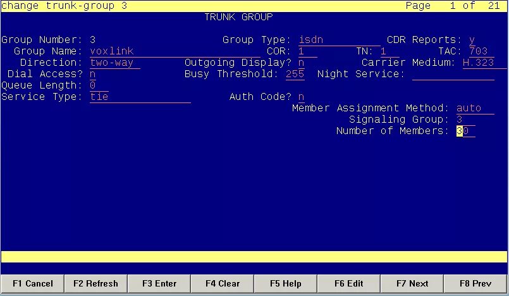Select the Auth Code field value n
The height and width of the screenshot is (296, 509).
301,97
